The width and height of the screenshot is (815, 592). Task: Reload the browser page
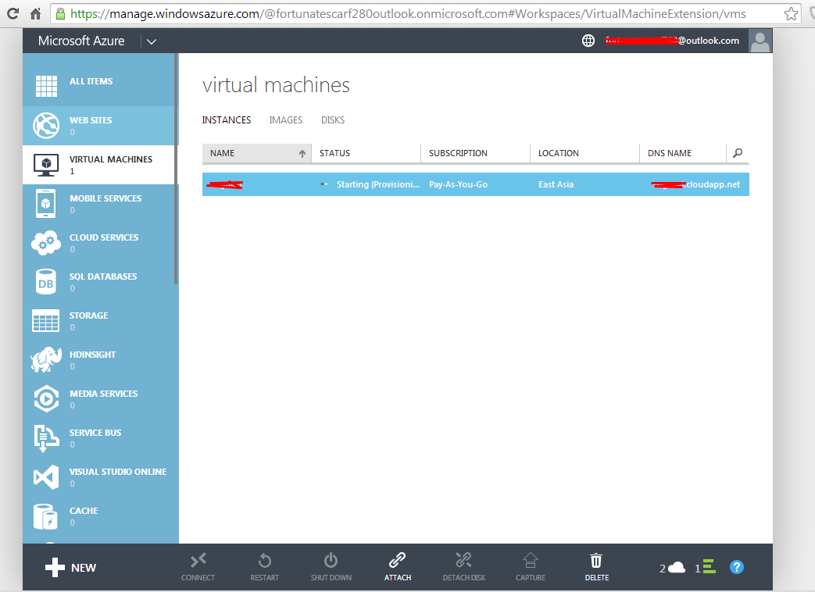pos(13,13)
